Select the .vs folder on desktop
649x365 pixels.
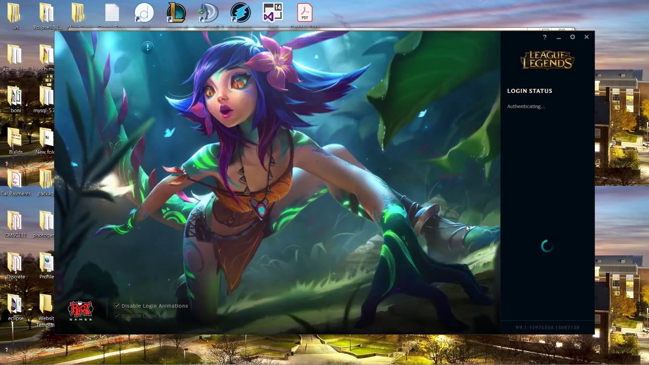coord(15,15)
